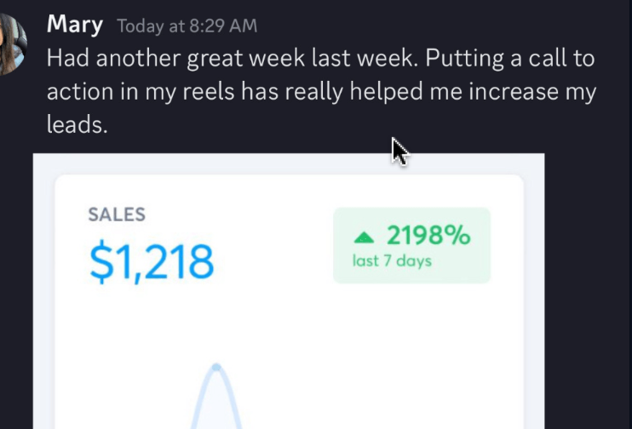Click the green upward triangle icon

364,238
